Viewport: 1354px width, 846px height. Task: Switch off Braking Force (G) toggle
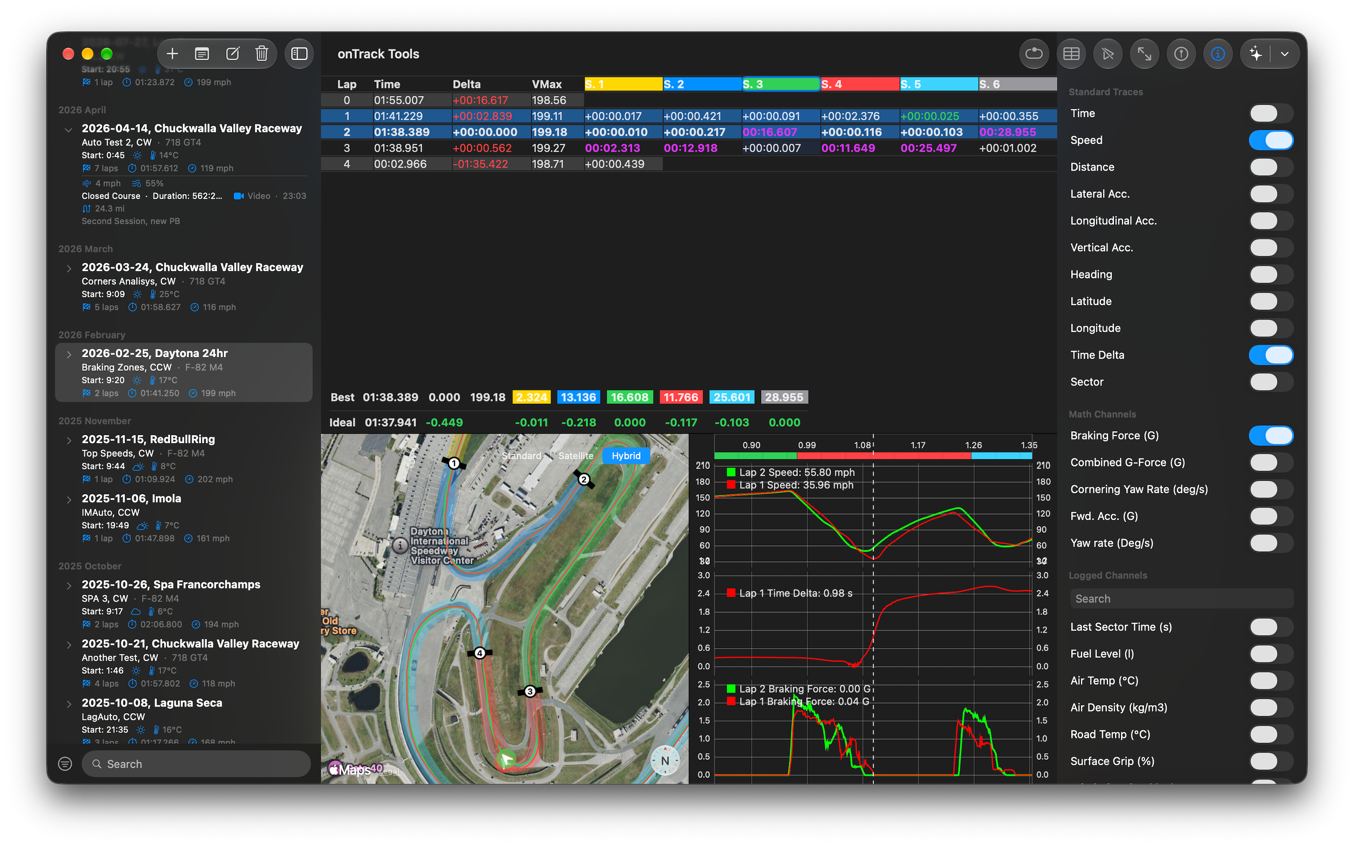[1271, 435]
